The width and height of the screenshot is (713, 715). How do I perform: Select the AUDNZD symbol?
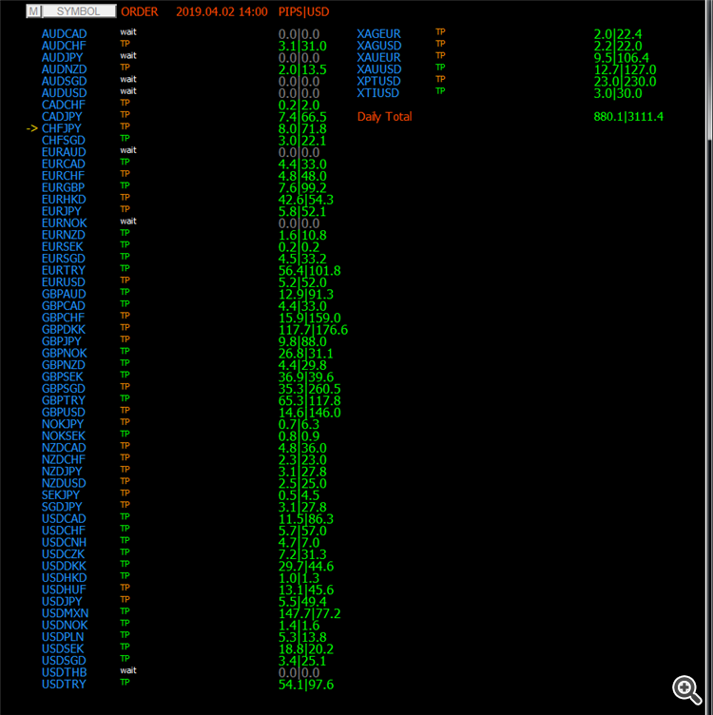point(65,69)
